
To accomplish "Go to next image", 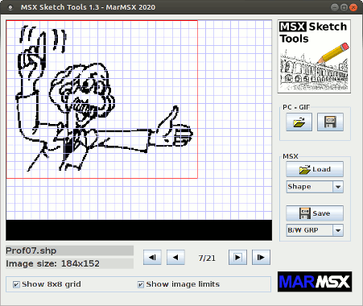I will [237, 258].
